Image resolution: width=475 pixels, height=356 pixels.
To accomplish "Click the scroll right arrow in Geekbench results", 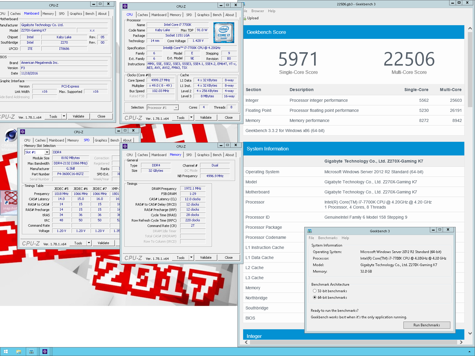I will point(461,342).
